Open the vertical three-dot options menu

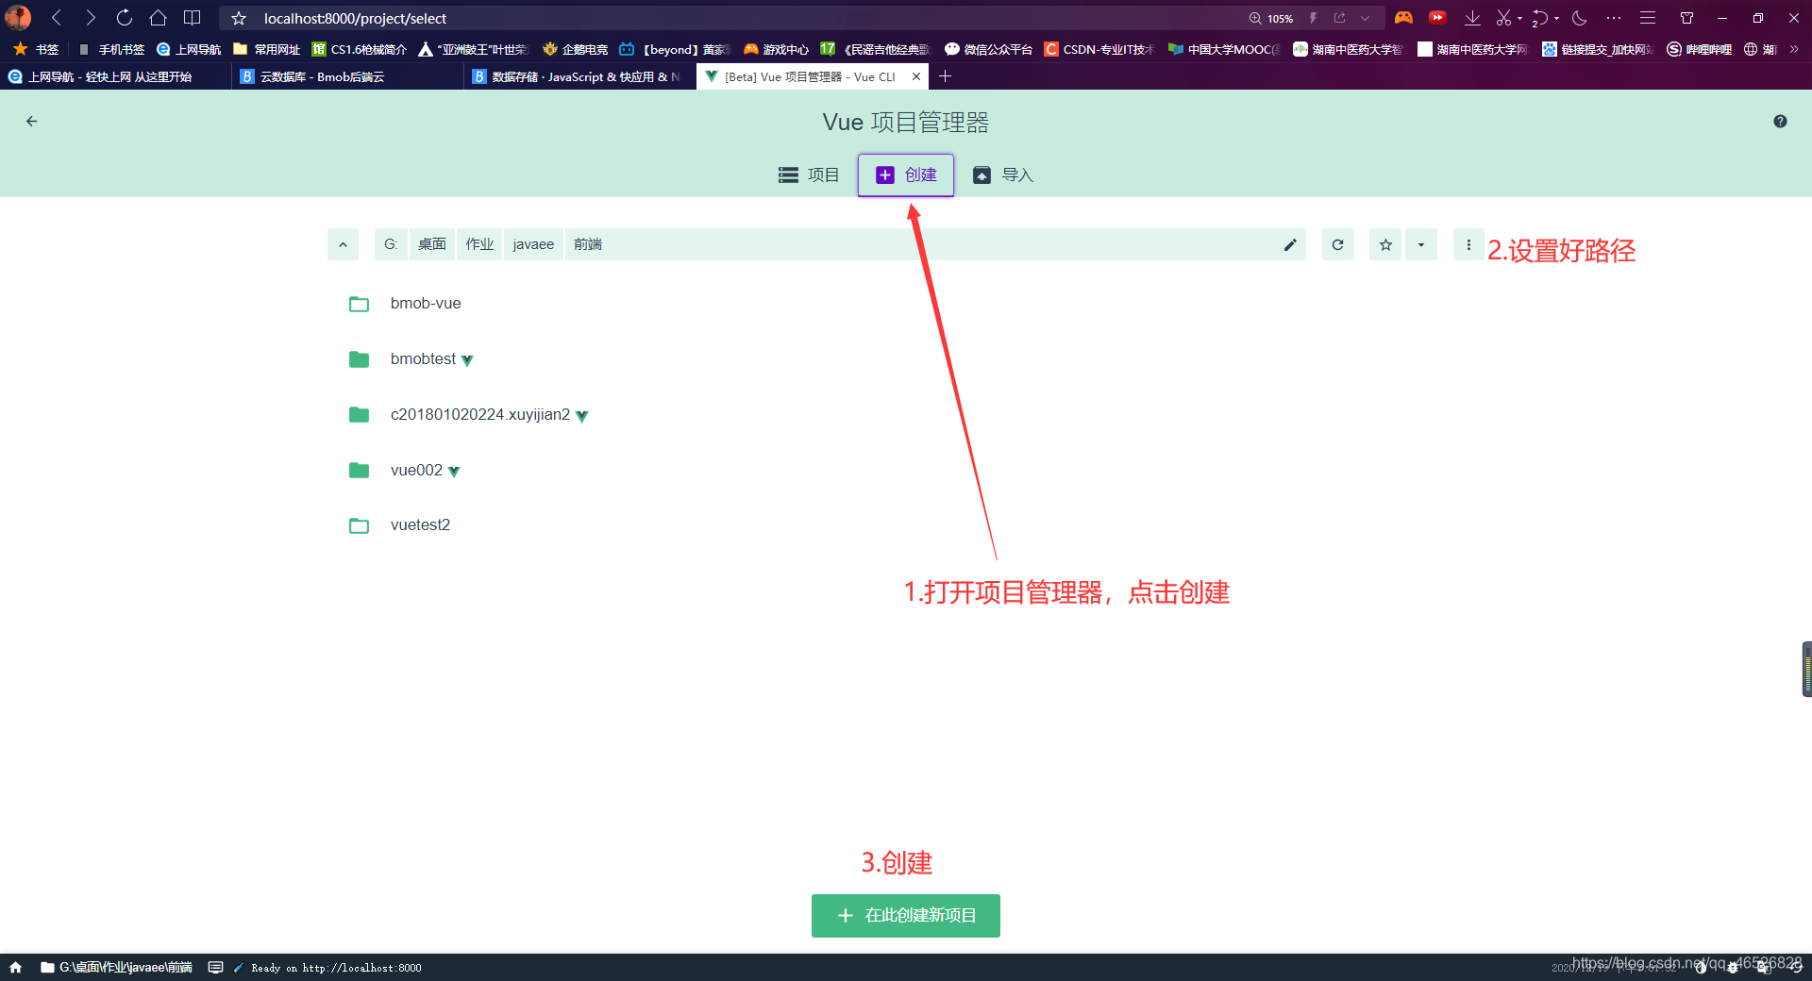pyautogui.click(x=1468, y=244)
